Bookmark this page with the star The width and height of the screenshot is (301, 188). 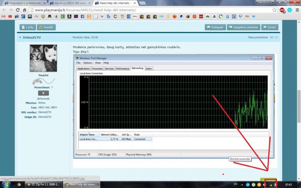[x=275, y=10]
